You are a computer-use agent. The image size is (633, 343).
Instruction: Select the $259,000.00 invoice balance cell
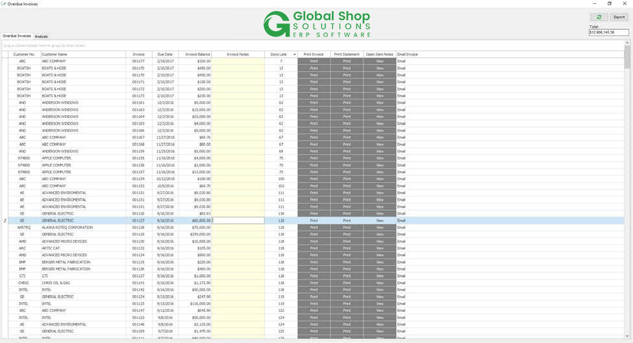[195, 234]
